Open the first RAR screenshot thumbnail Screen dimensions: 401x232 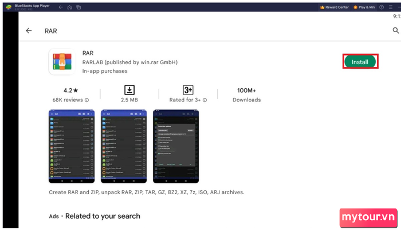(x=72, y=146)
